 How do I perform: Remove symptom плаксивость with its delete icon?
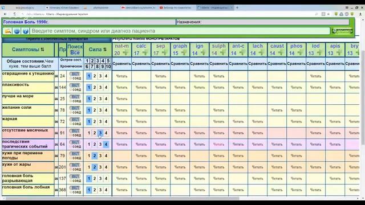pos(56,88)
